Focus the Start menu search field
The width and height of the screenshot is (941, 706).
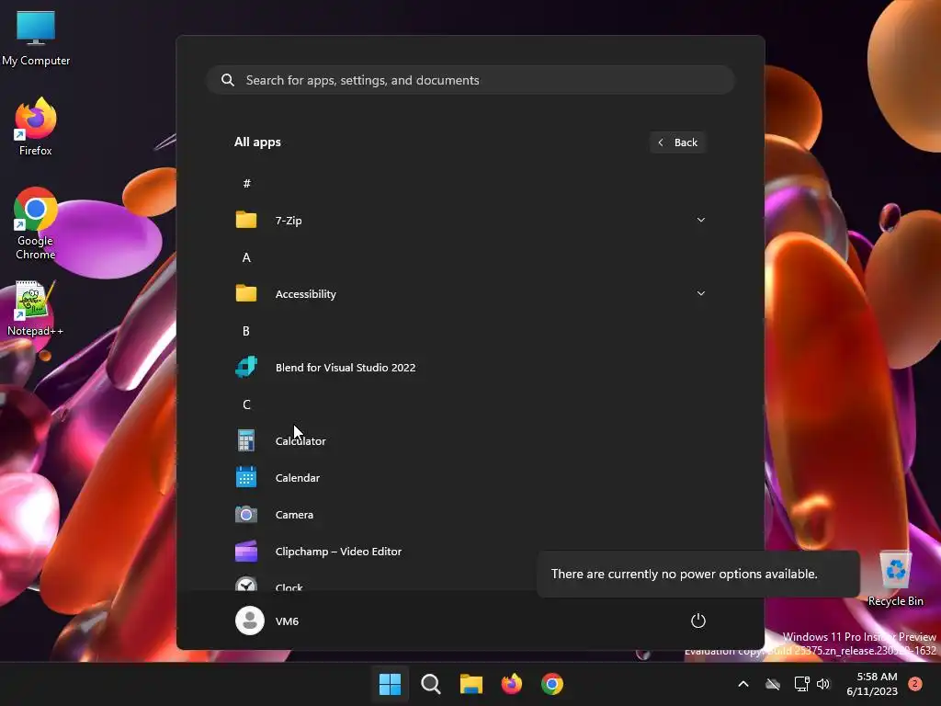pos(470,80)
